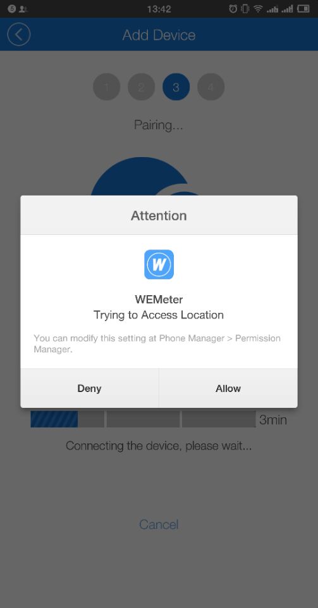Select step 2 circle indicator

tap(141, 87)
